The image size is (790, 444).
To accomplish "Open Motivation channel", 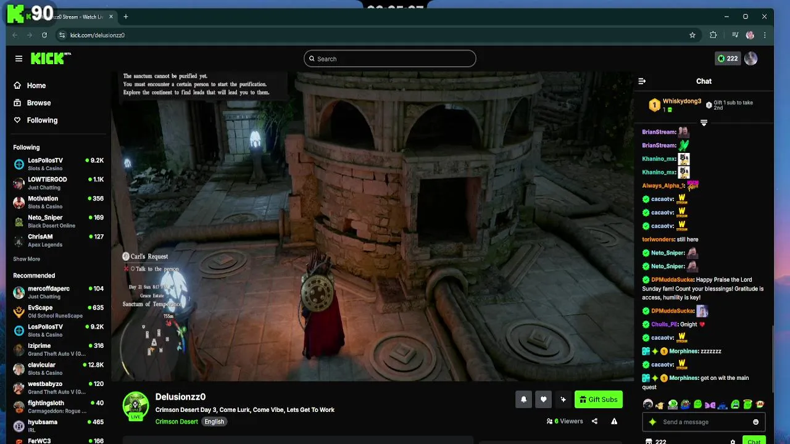I will tap(59, 202).
